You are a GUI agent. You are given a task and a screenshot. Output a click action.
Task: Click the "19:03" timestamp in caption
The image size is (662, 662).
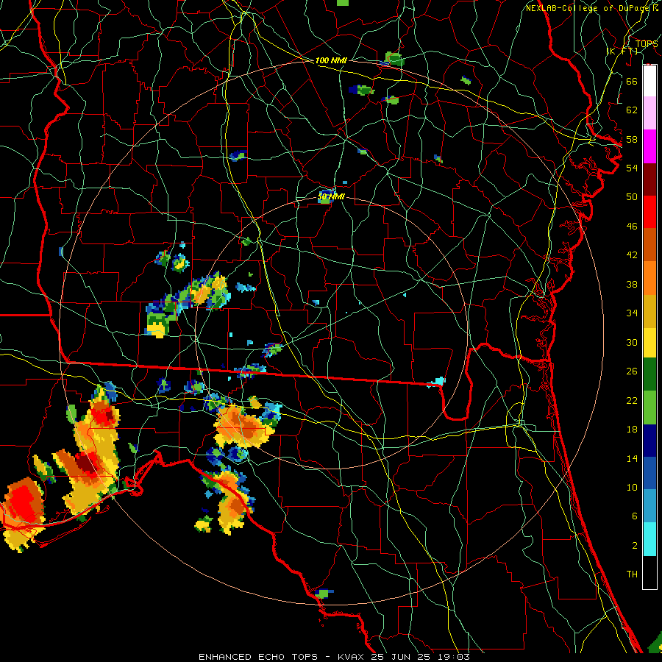(x=454, y=657)
